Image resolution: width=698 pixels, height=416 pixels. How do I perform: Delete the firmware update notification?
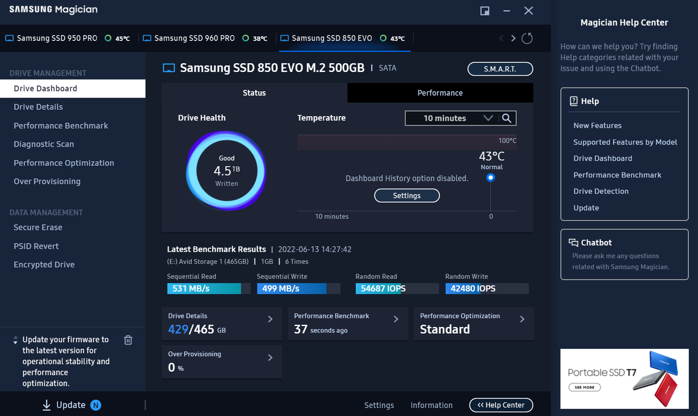click(128, 340)
